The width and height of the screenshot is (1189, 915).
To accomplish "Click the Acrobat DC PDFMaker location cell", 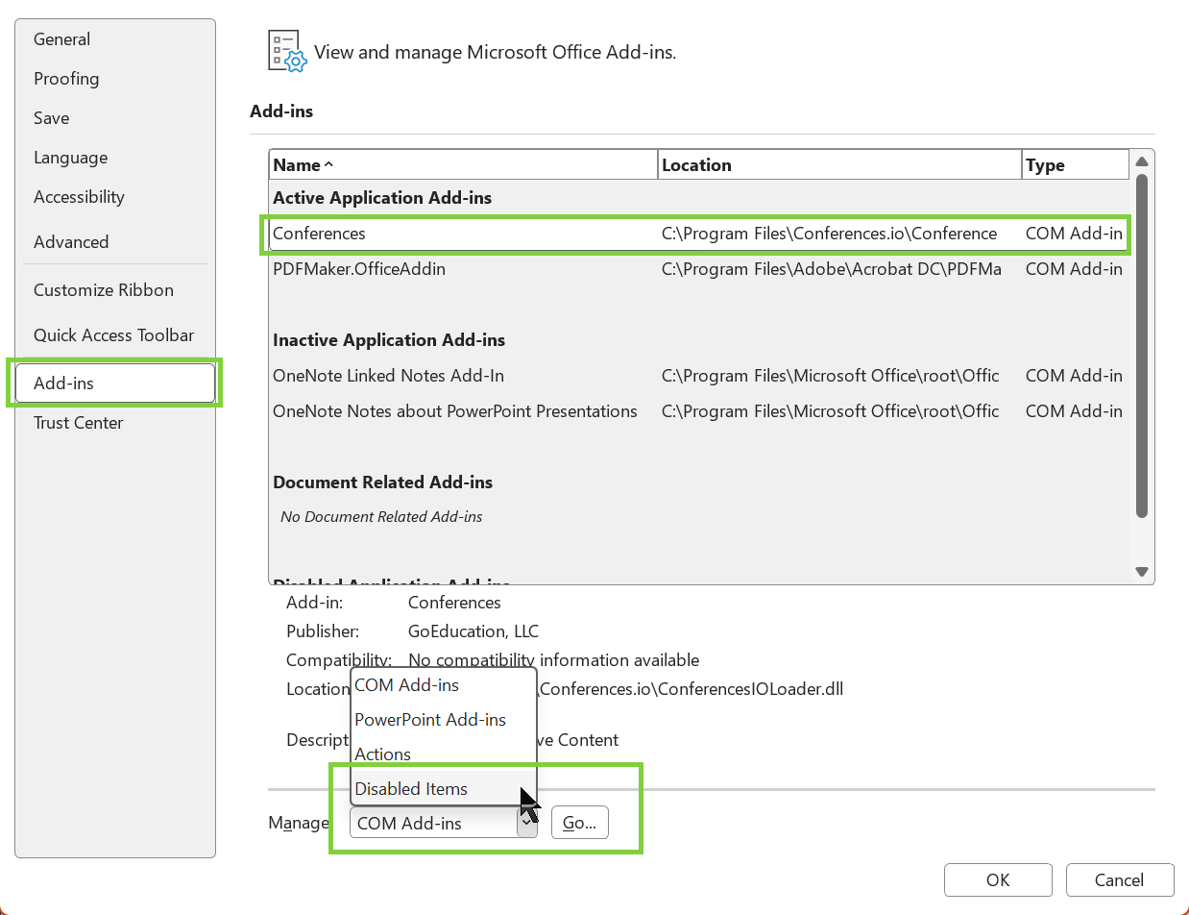I will (832, 269).
